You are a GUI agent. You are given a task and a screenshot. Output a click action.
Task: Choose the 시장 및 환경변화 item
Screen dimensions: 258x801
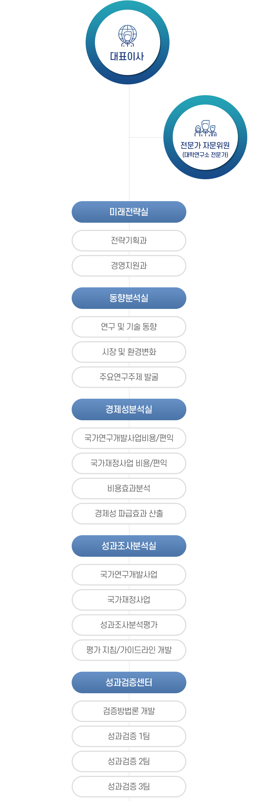pos(129,352)
